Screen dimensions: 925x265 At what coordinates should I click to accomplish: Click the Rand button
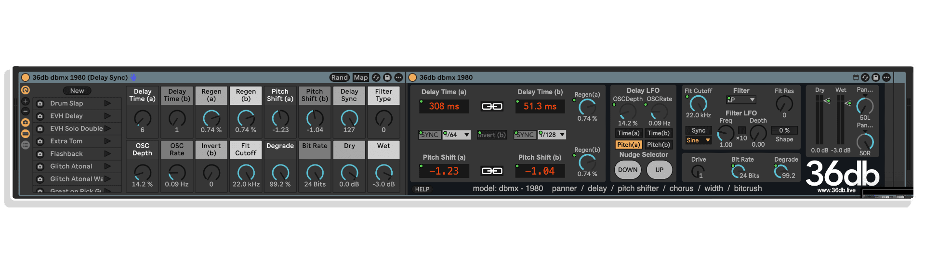339,77
